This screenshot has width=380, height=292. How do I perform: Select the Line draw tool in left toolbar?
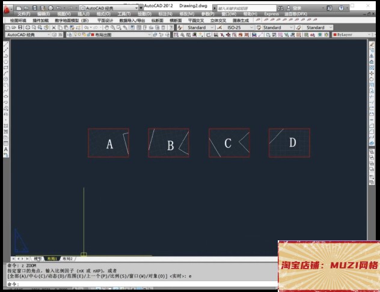coord(6,44)
